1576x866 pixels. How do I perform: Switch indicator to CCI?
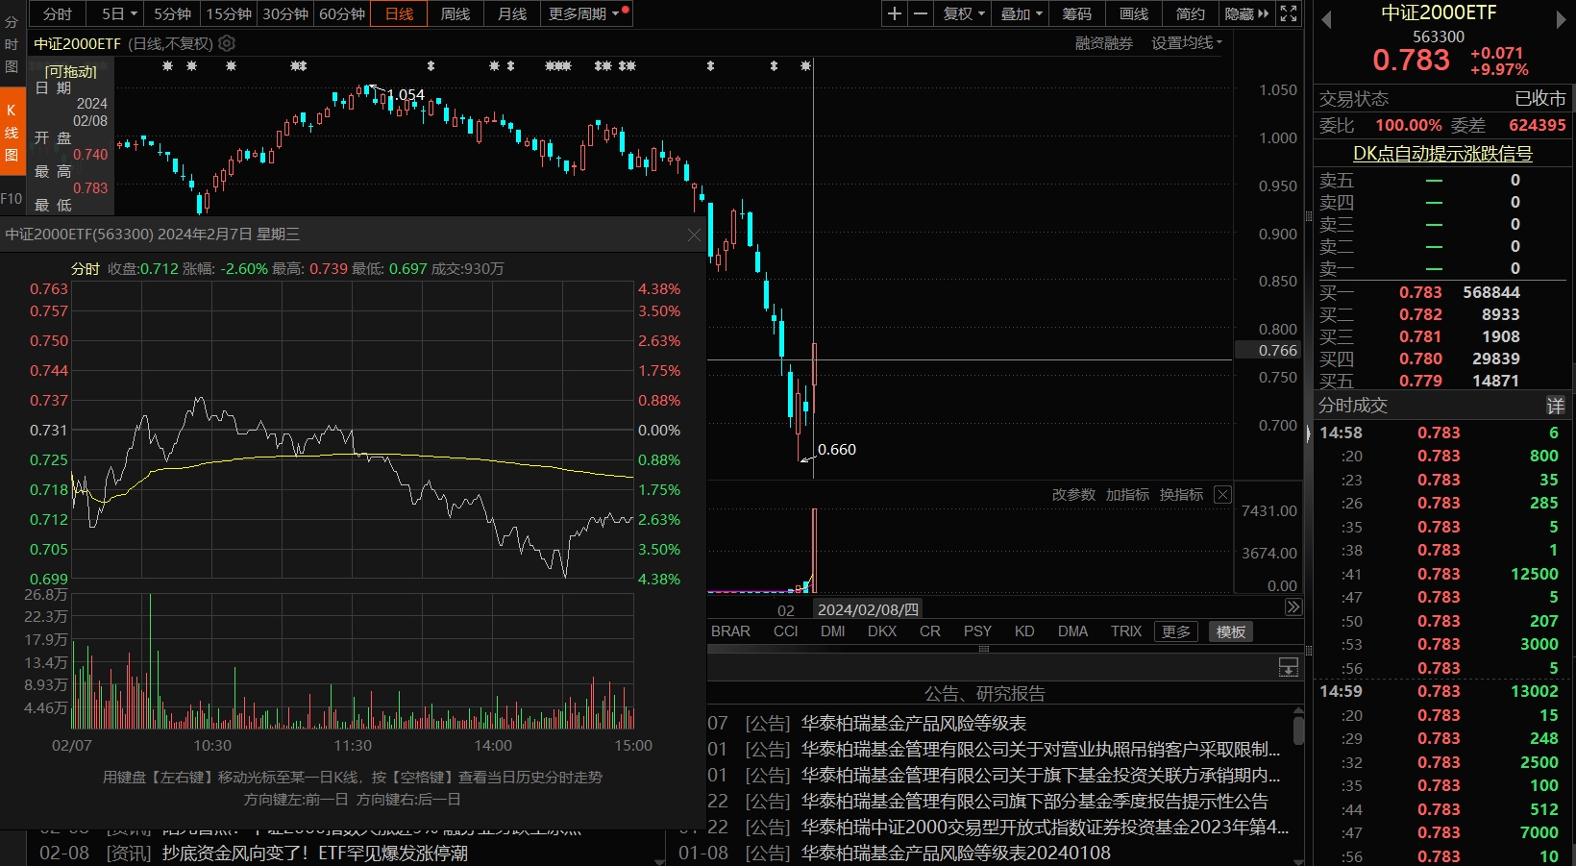[786, 631]
